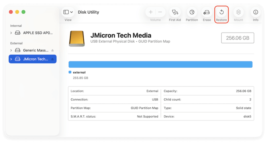Click the APPLE SSD drive icon
This screenshot has height=142, width=267.
[x=18, y=33]
